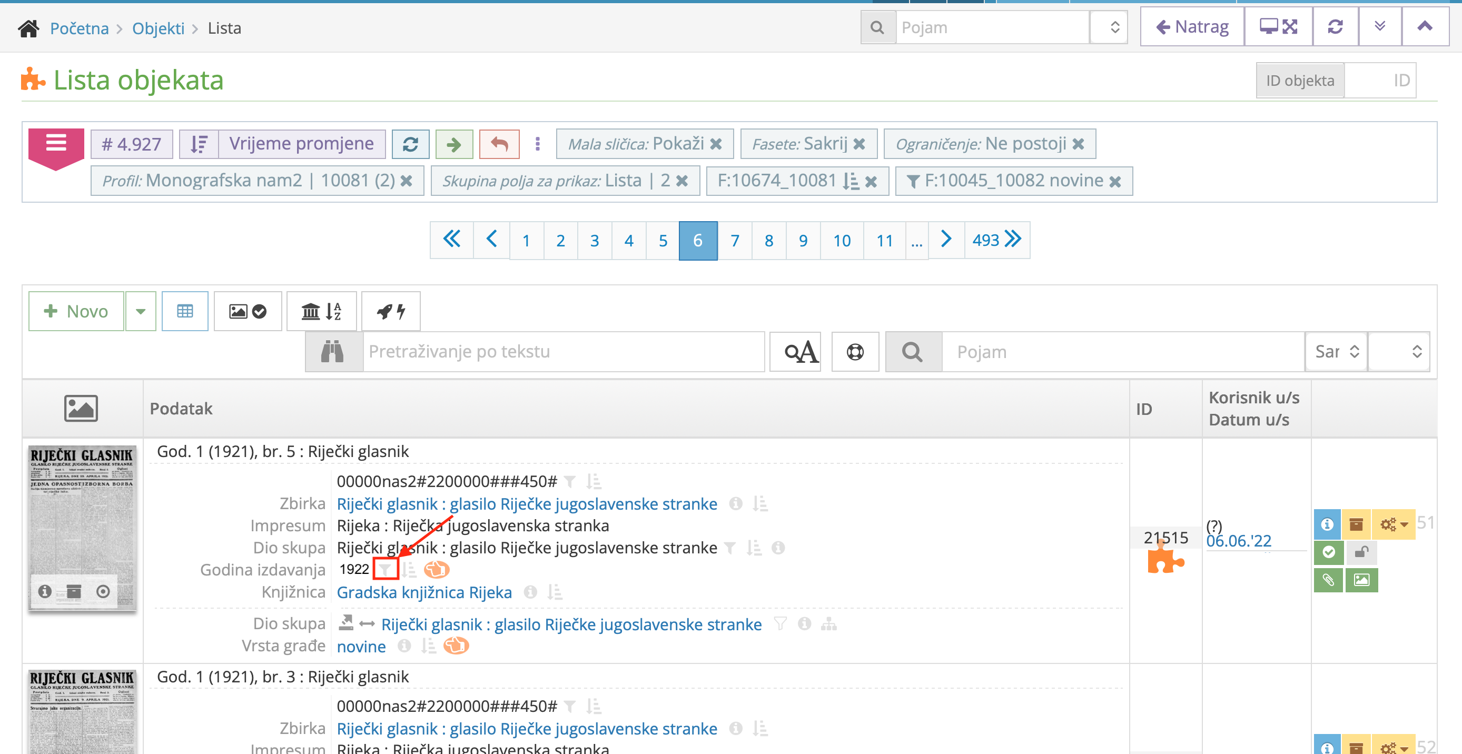Click the institution sort A-Z button
Image resolution: width=1462 pixels, height=754 pixels.
[x=321, y=311]
